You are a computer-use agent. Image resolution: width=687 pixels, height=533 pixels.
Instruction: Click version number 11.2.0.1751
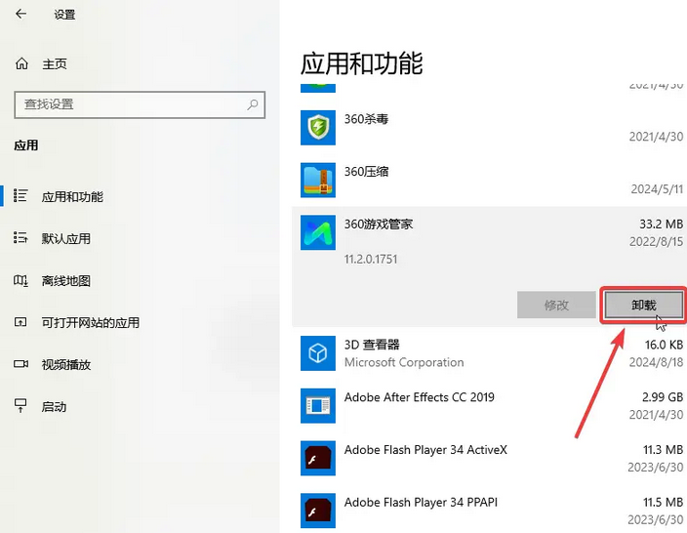371,259
